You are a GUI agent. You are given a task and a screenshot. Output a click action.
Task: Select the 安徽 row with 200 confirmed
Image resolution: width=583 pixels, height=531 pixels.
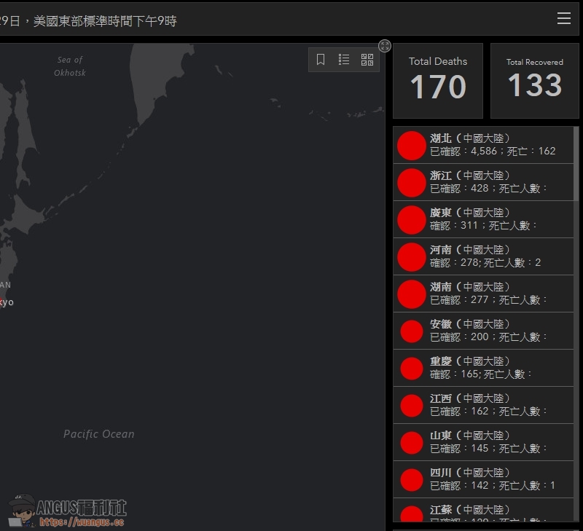pos(483,331)
